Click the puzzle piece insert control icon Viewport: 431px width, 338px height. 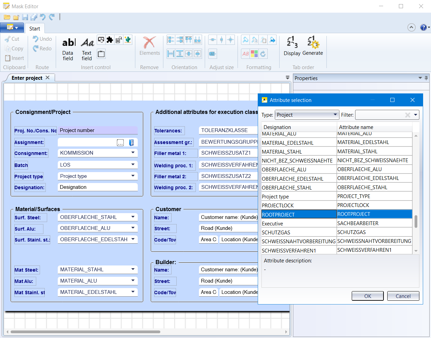[110, 40]
